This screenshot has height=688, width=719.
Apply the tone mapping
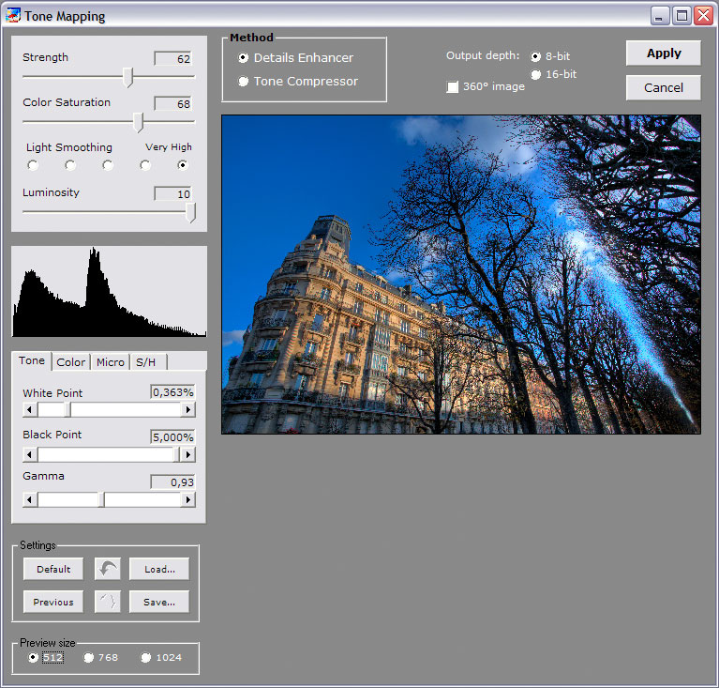664,54
